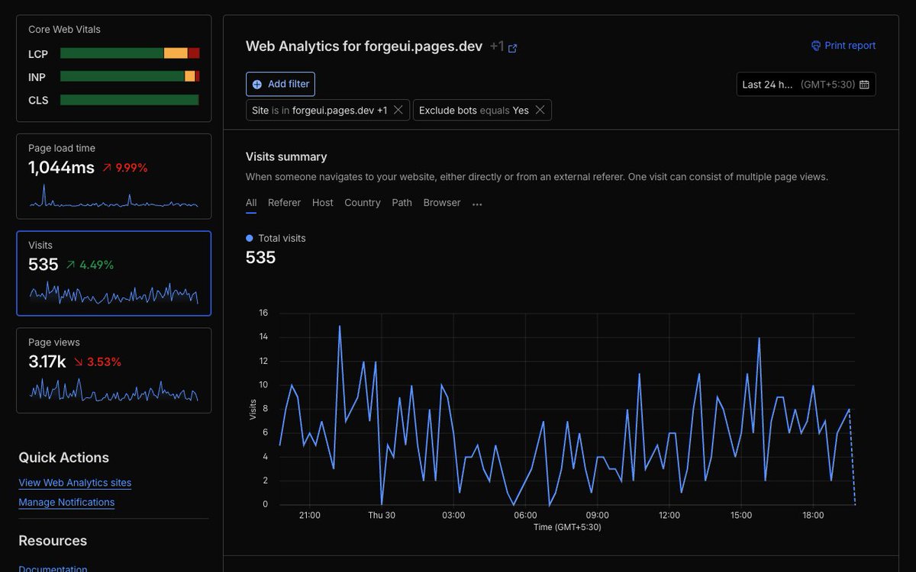This screenshot has width=916, height=572.
Task: Switch to the Browser tab
Action: click(442, 203)
